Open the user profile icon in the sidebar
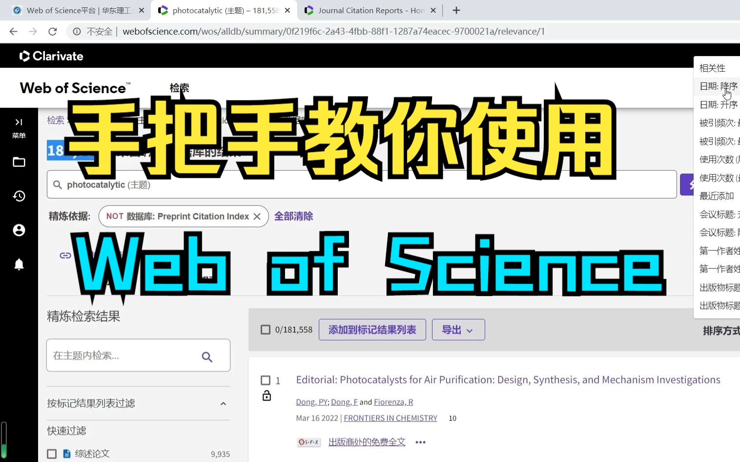This screenshot has width=740, height=462. (19, 230)
